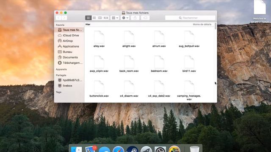The height and width of the screenshot is (152, 271).
Task: Select alright.wav file icon
Action: [x=129, y=37]
